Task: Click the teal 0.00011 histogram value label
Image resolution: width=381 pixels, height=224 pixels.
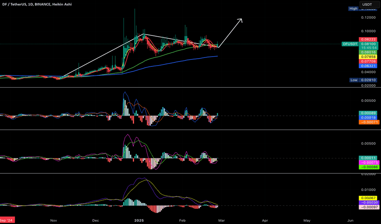Action: pos(368,158)
